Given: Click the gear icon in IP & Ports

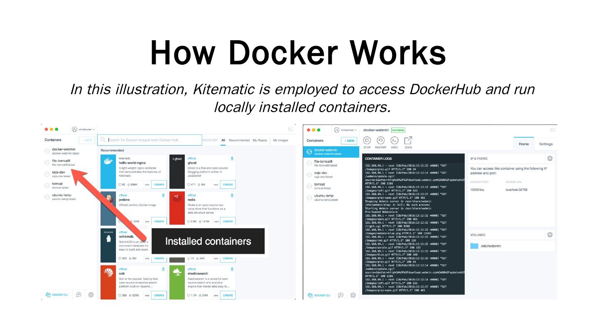Looking at the screenshot, I should 550,158.
